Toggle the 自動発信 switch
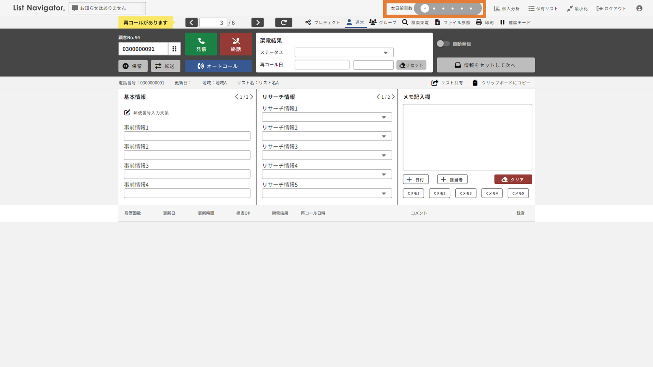 443,44
